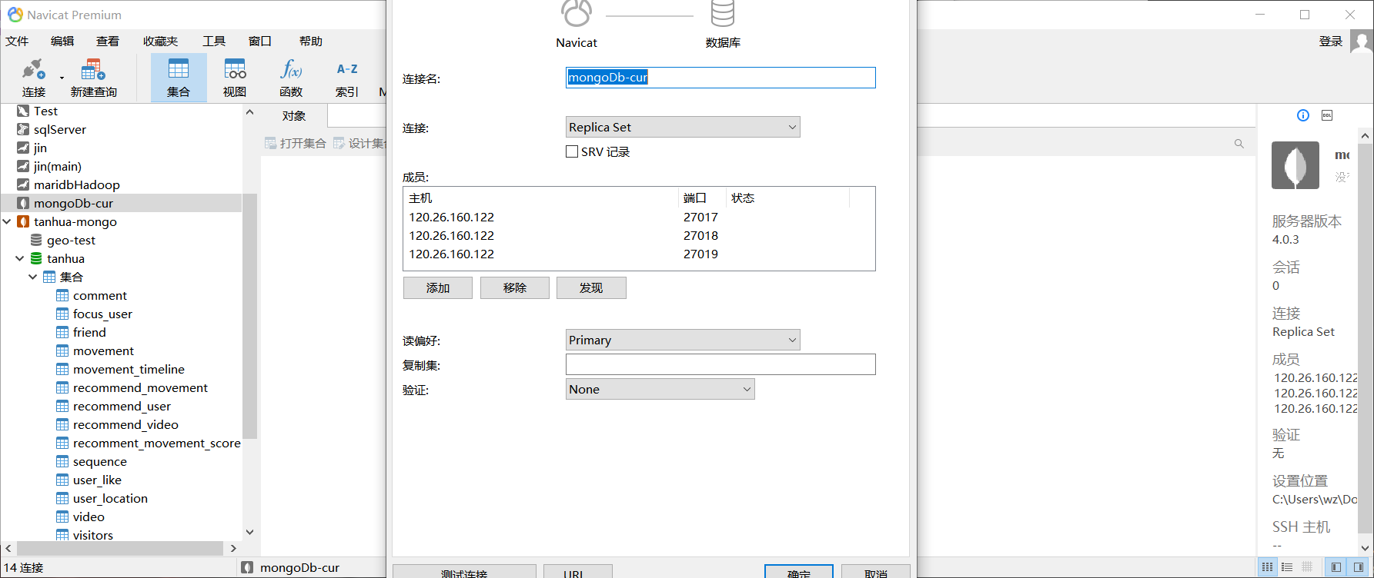Click the 测试连接 button

(x=464, y=571)
